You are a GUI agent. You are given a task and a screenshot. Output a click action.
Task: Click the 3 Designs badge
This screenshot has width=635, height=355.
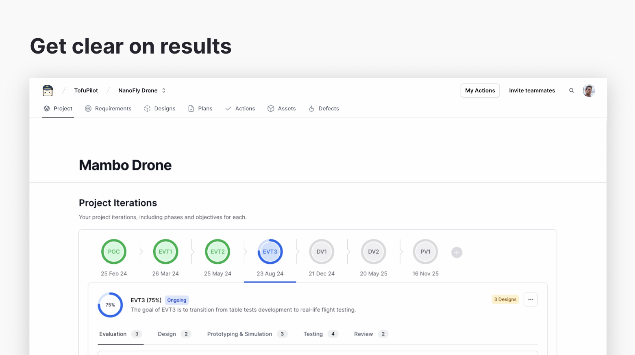[505, 299]
